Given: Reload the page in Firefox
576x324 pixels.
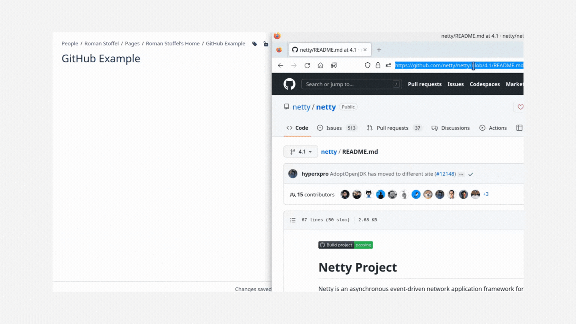Looking at the screenshot, I should tap(307, 65).
